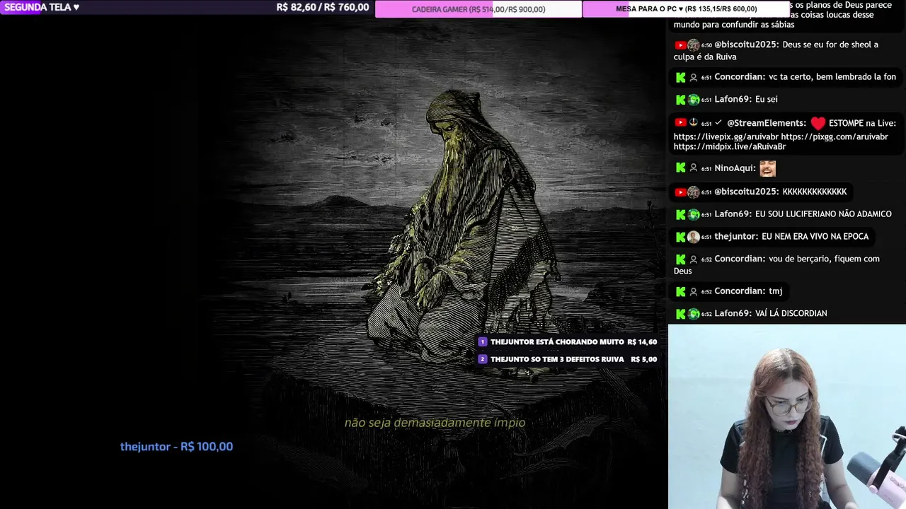Viewport: 906px width, 509px height.
Task: Click the @biscoitu2025 name on the "KKKKKKKKKKKKK" message
Action: pyautogui.click(x=747, y=192)
